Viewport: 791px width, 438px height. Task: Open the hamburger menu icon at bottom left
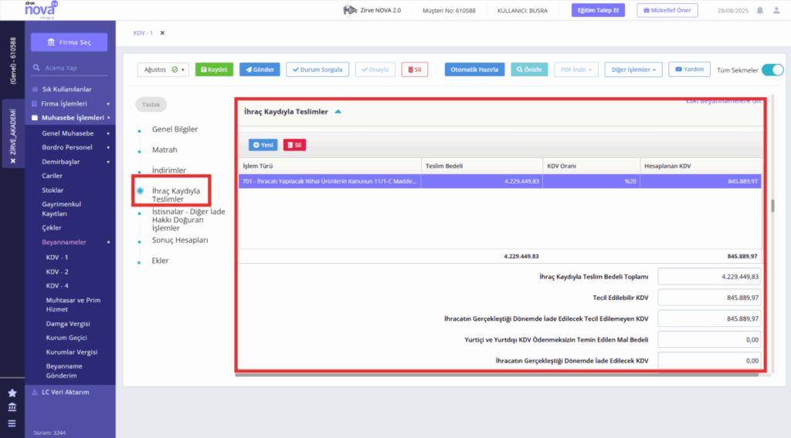[x=12, y=423]
